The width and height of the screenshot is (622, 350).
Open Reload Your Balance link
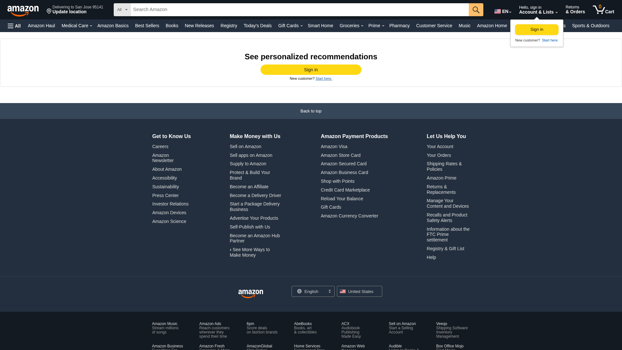coord(342,199)
